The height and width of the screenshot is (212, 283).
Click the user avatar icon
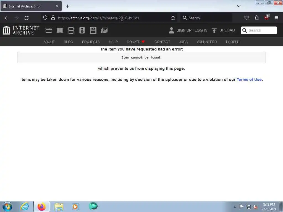(x=171, y=30)
